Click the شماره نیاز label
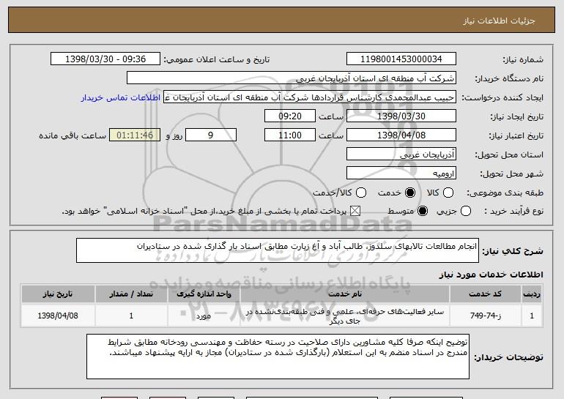The height and width of the screenshot is (399, 564). 523,59
